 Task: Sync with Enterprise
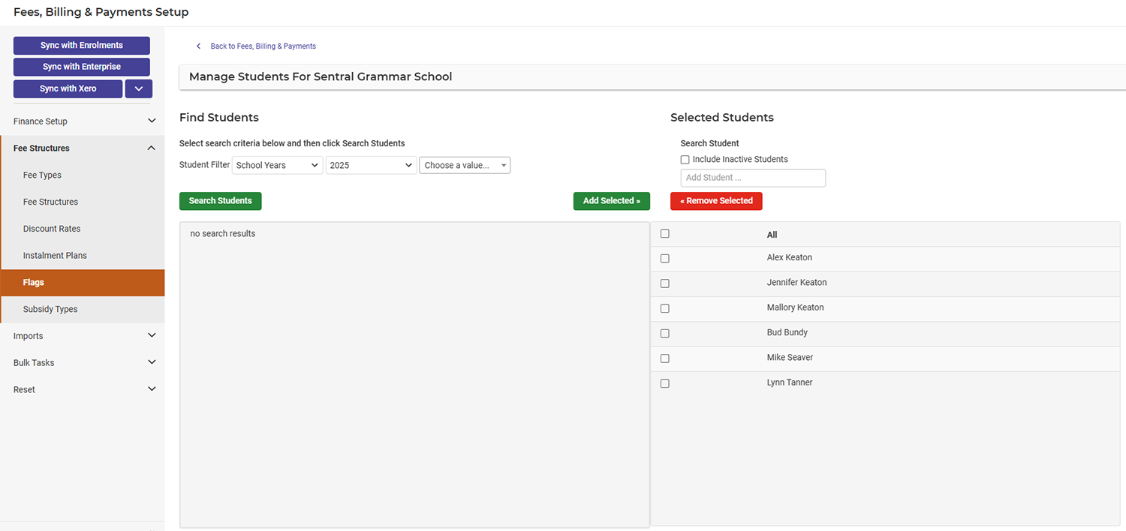[81, 67]
